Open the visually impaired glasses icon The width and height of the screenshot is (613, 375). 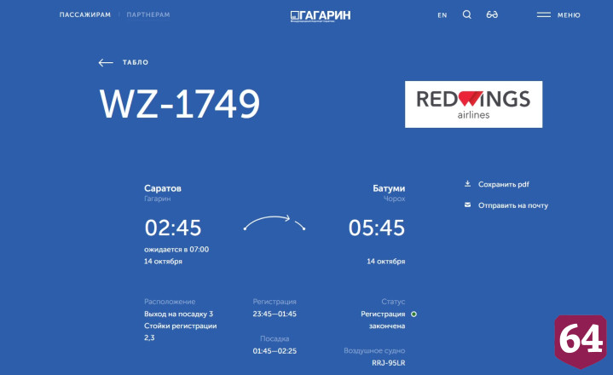(x=492, y=14)
